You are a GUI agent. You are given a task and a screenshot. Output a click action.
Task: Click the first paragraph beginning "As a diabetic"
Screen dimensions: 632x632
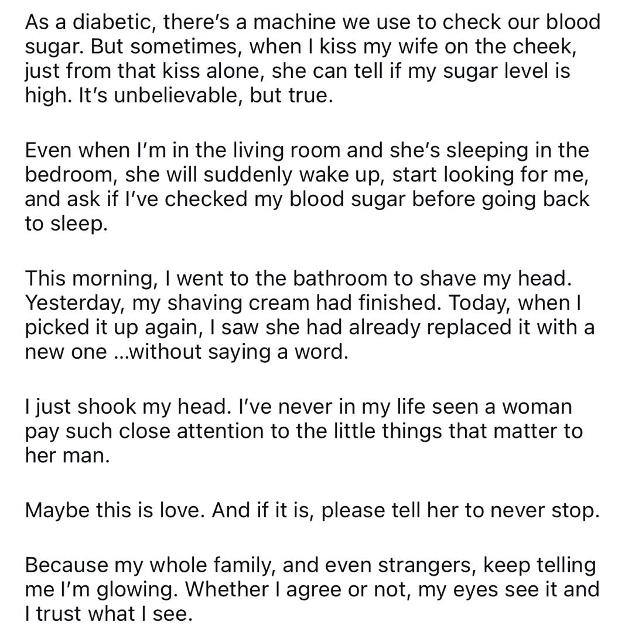click(x=313, y=59)
